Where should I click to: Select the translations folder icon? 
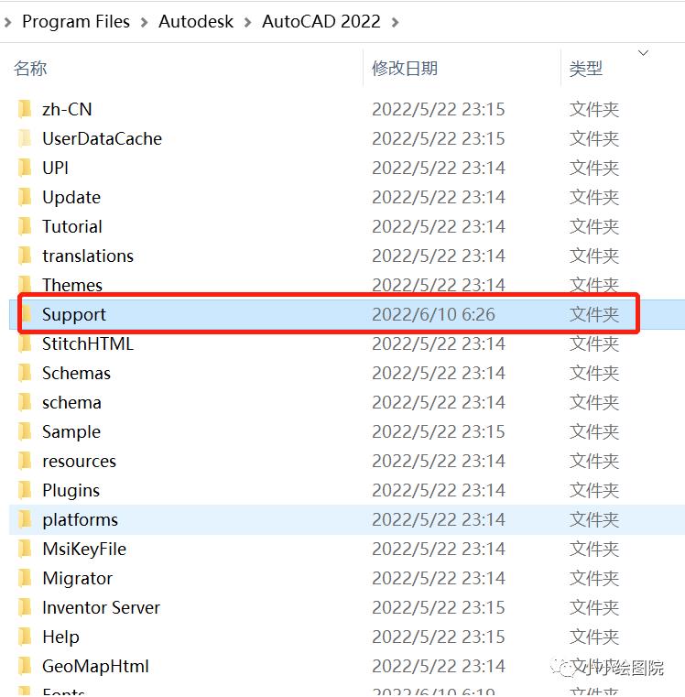[25, 256]
